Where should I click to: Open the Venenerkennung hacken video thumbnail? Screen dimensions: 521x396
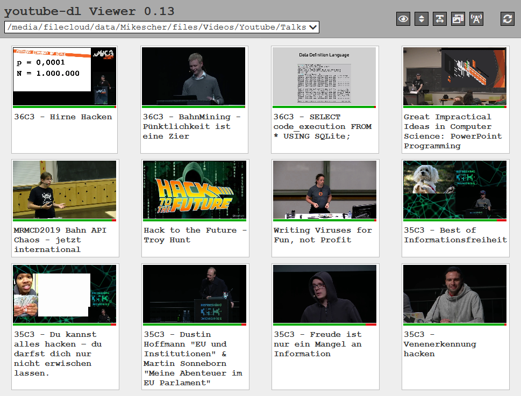coord(455,293)
